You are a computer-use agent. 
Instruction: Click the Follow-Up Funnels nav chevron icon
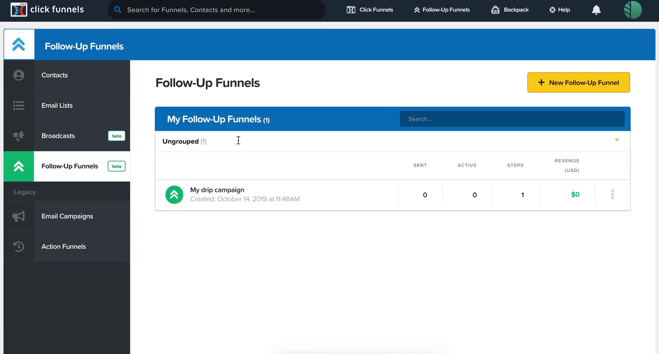coord(417,10)
